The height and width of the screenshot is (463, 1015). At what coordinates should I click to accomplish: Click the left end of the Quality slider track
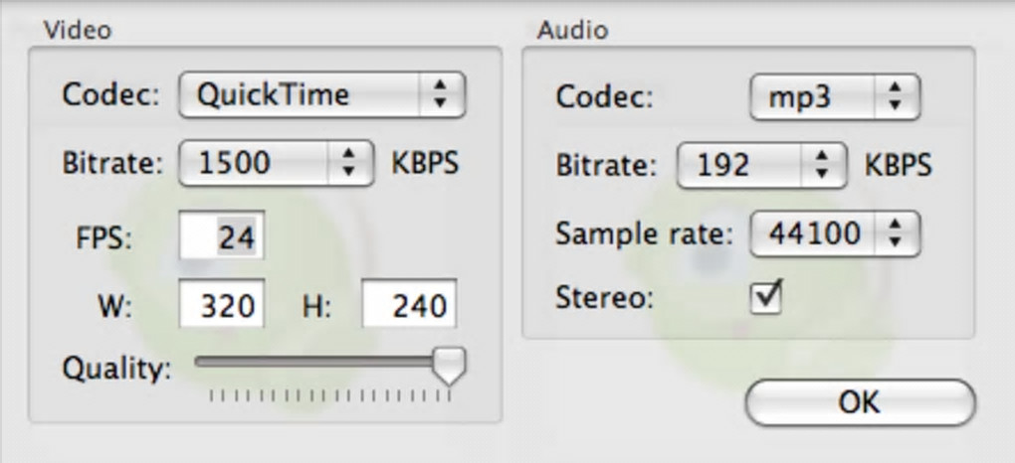coord(200,363)
